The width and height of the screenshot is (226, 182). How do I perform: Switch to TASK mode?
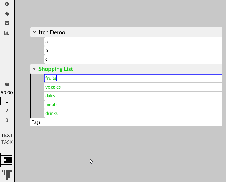[7, 142]
